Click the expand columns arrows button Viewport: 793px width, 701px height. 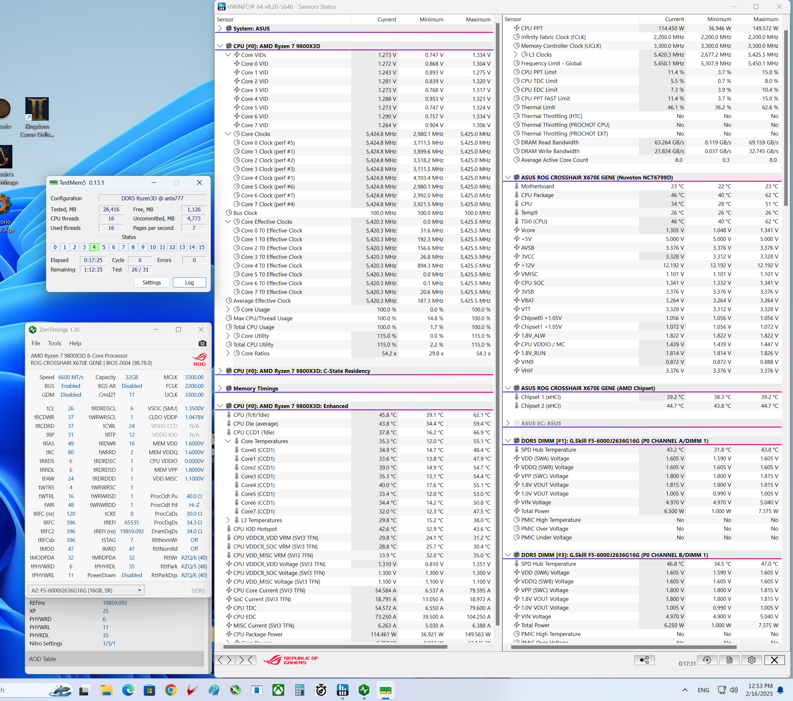click(225, 660)
